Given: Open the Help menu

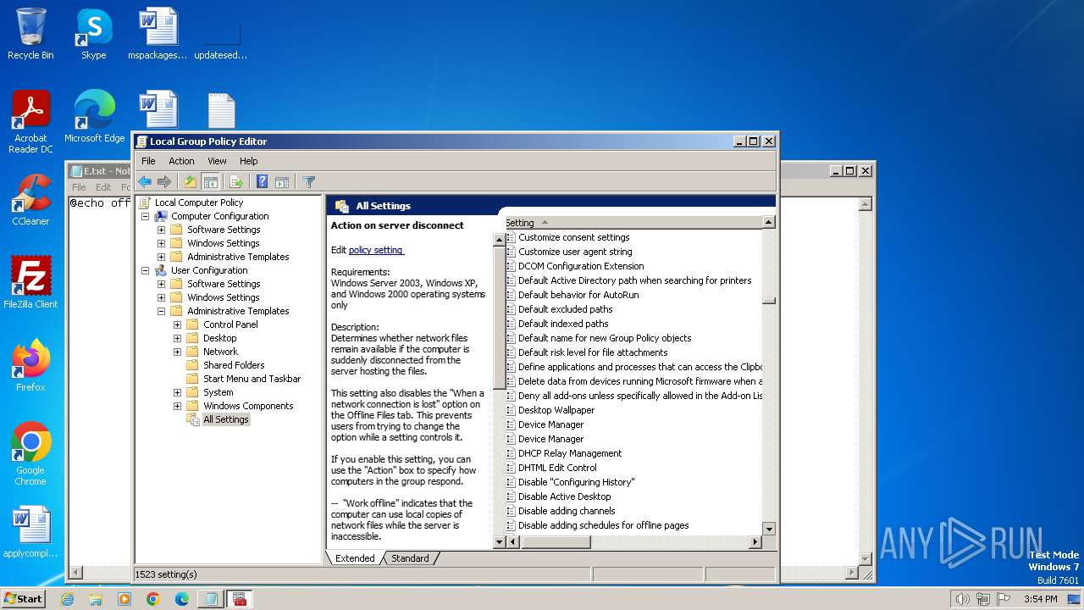Looking at the screenshot, I should 248,161.
